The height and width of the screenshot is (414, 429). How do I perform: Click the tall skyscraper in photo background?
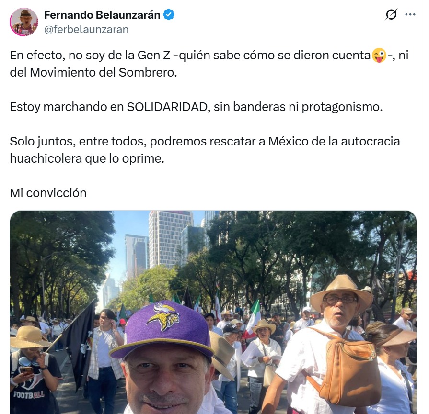tap(171, 238)
